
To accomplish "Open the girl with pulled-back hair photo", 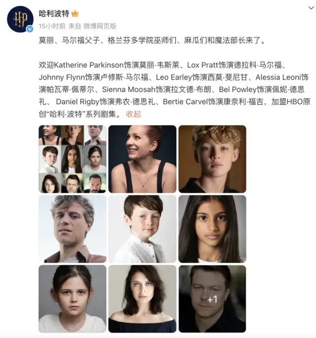I will (x=73, y=299).
